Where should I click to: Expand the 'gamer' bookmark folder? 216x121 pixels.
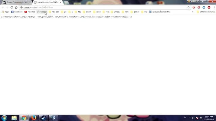135,12
